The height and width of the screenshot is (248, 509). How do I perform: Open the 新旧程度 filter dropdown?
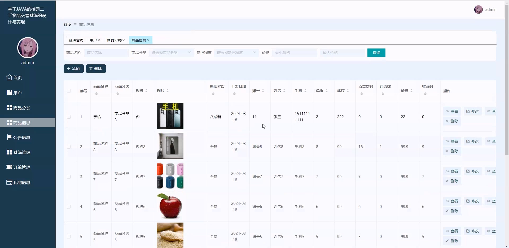tap(236, 53)
